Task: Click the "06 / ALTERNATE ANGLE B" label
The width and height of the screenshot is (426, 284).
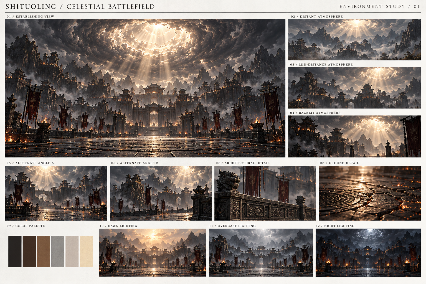Action: (x=135, y=163)
